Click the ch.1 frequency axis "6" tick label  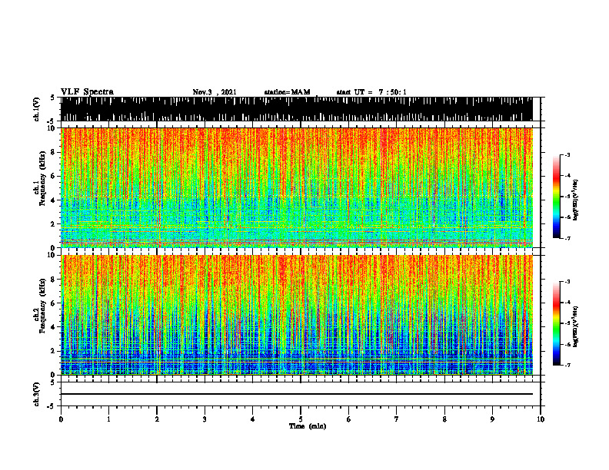[53, 176]
